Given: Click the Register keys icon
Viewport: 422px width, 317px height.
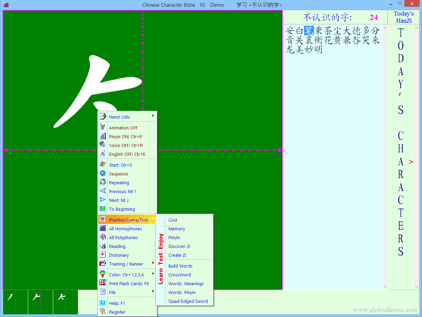Looking at the screenshot, I should point(103,312).
